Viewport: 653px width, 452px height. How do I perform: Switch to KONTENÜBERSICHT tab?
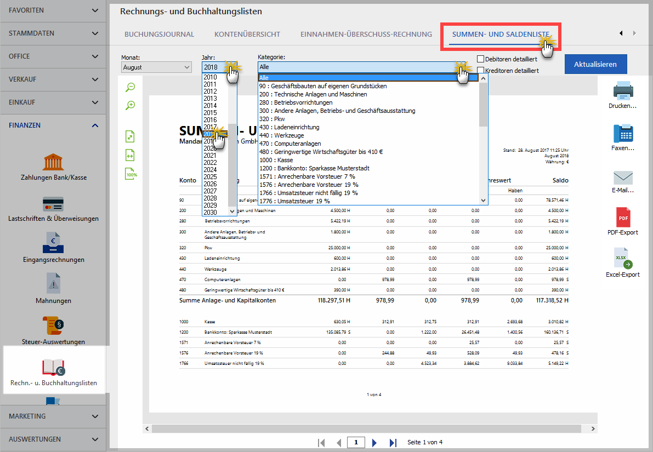(247, 34)
